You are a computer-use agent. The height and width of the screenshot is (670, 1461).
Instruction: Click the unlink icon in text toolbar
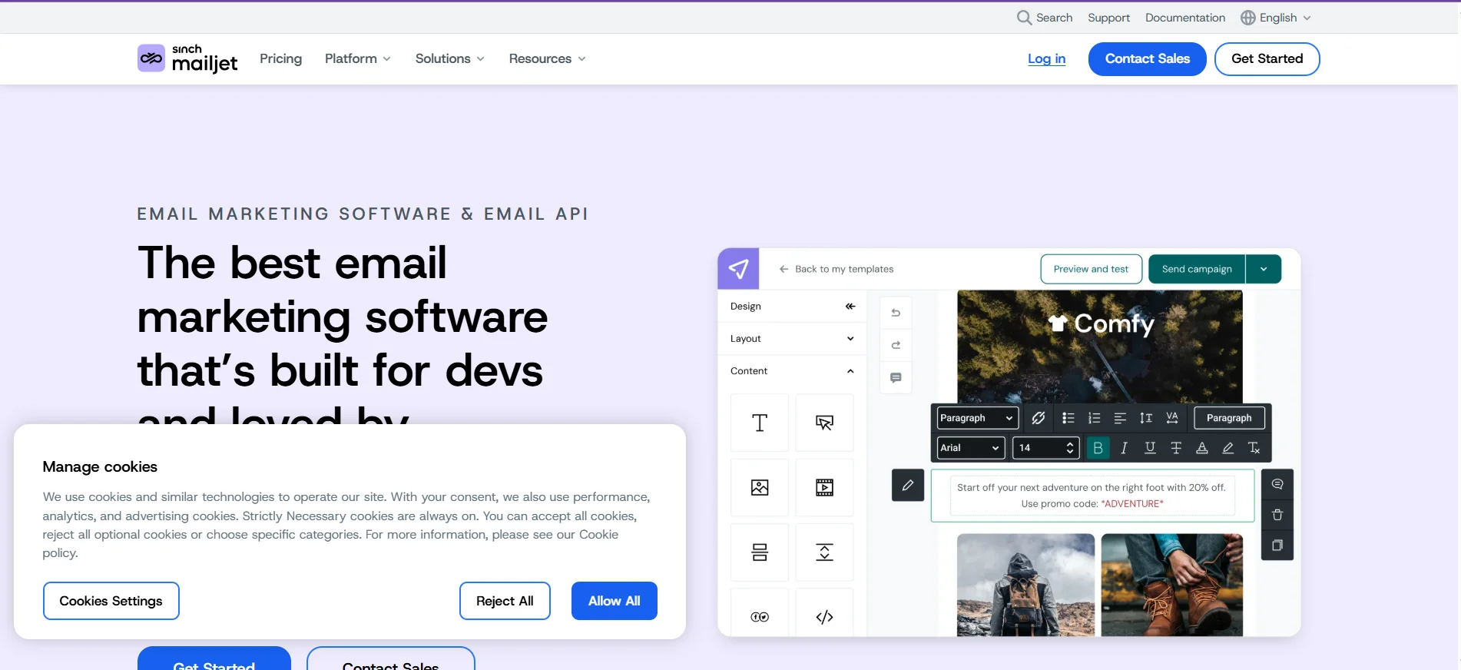1039,418
